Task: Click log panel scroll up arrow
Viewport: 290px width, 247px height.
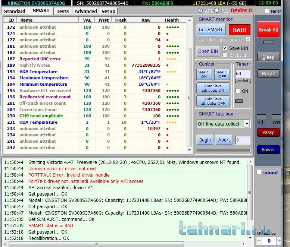Action: point(250,162)
